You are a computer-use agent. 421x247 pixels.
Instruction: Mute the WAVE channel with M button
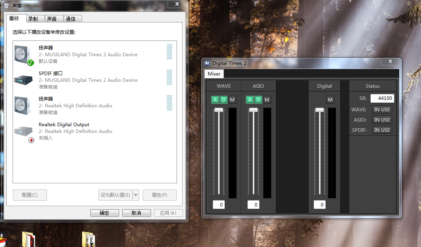click(x=232, y=100)
